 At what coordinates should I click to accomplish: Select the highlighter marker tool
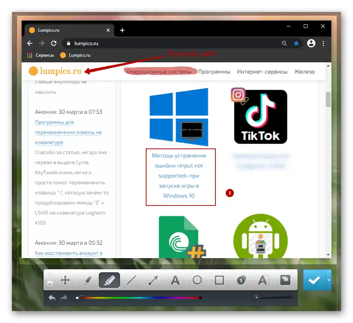click(x=109, y=280)
